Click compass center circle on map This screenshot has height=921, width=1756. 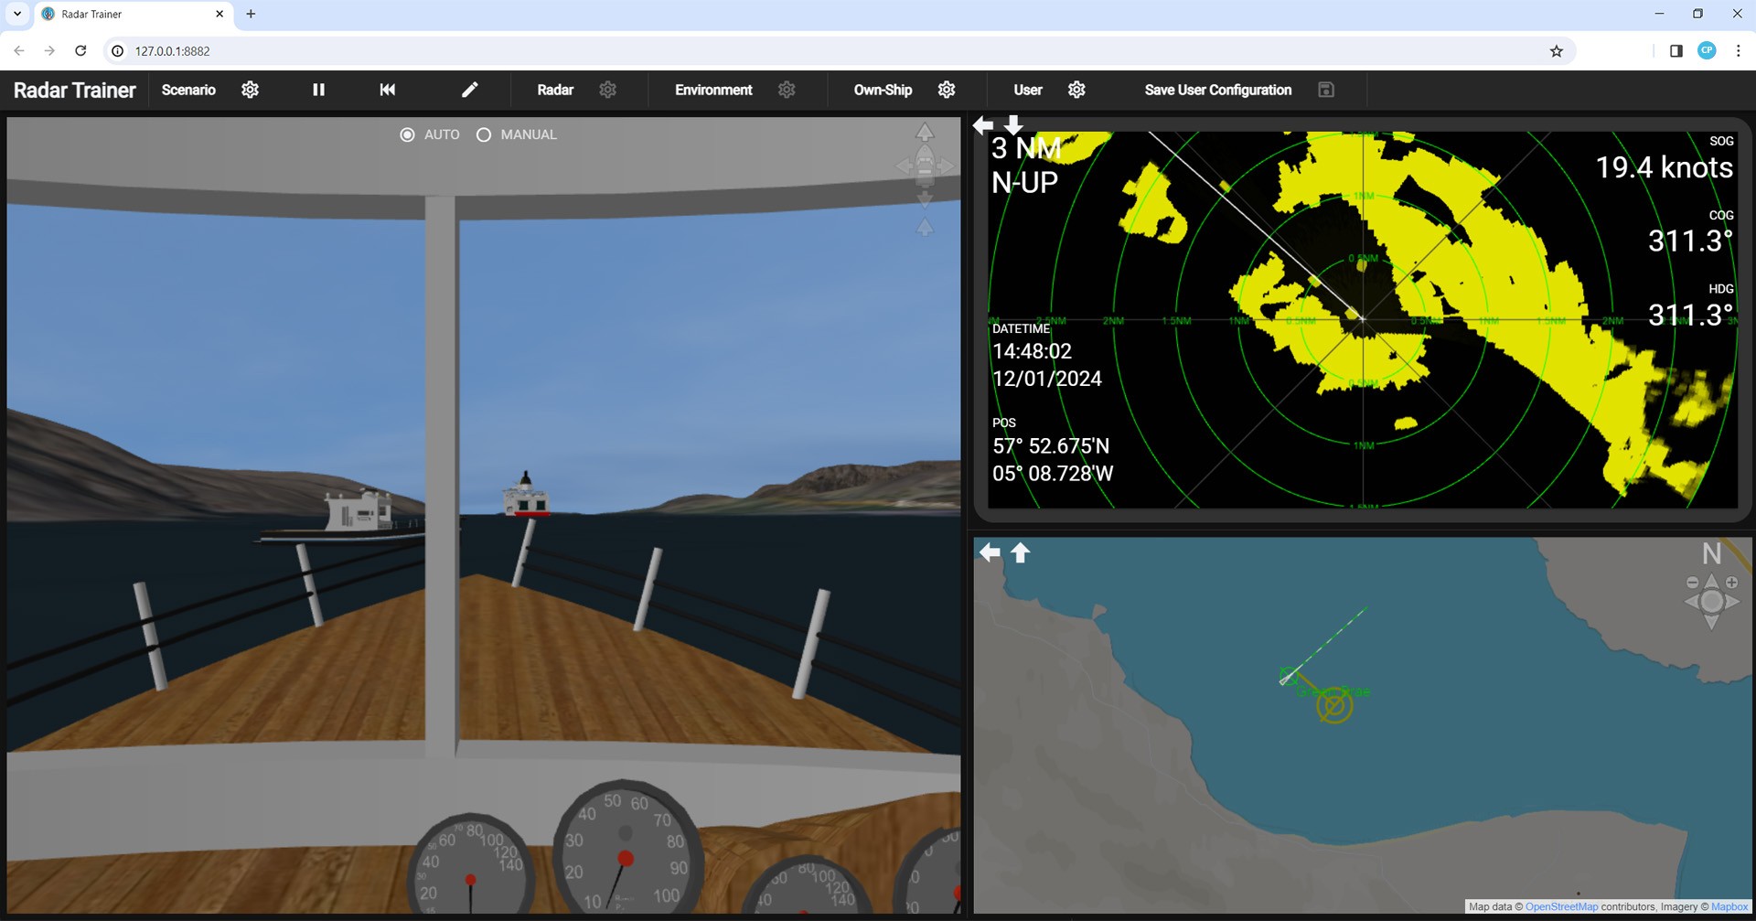tap(1712, 602)
